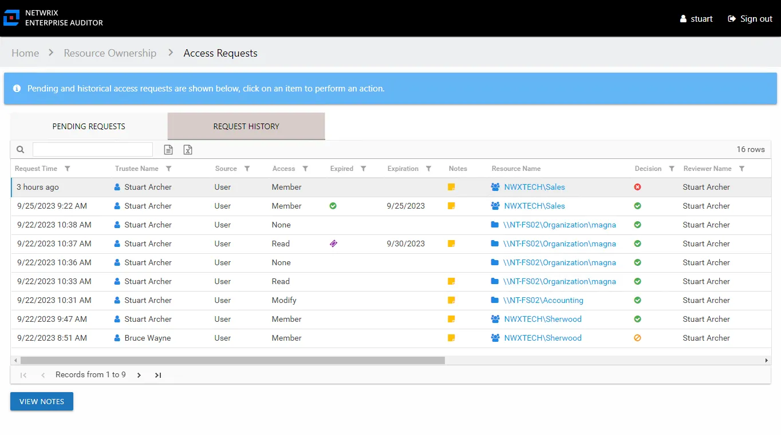Select the Request History tab
The height and width of the screenshot is (435, 781).
tap(246, 126)
